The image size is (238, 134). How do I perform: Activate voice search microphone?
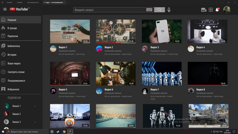(x=169, y=10)
